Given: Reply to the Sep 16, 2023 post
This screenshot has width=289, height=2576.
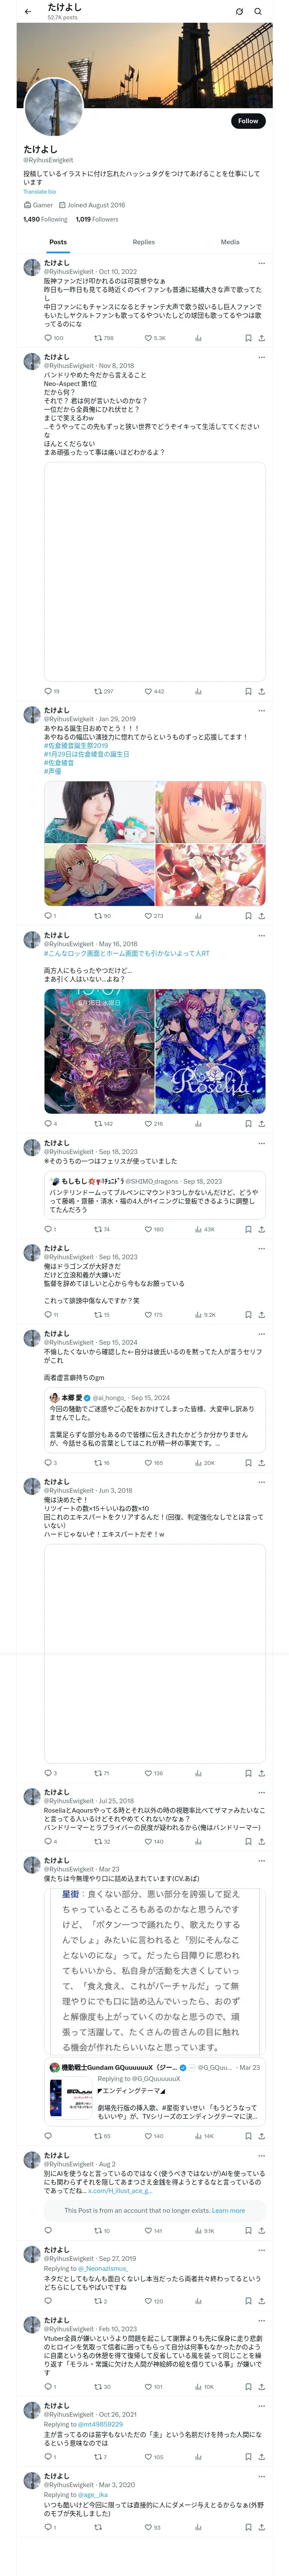Looking at the screenshot, I should (x=48, y=1315).
